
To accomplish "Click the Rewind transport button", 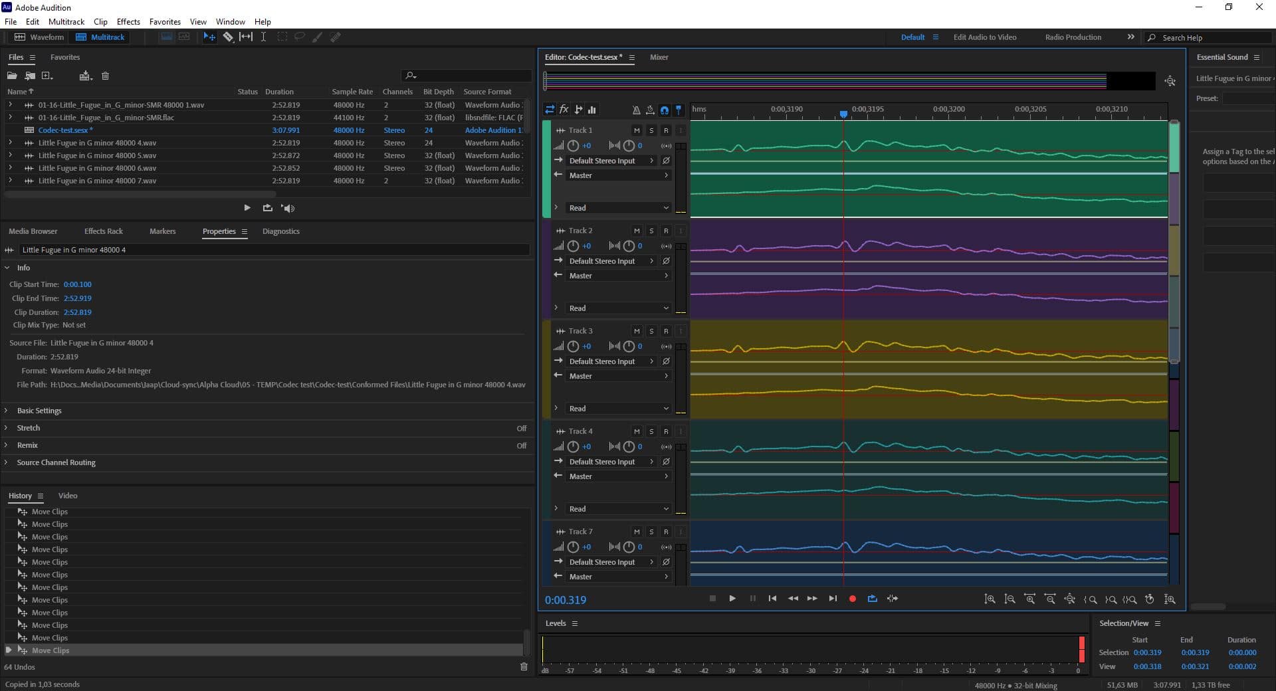I will click(x=793, y=599).
